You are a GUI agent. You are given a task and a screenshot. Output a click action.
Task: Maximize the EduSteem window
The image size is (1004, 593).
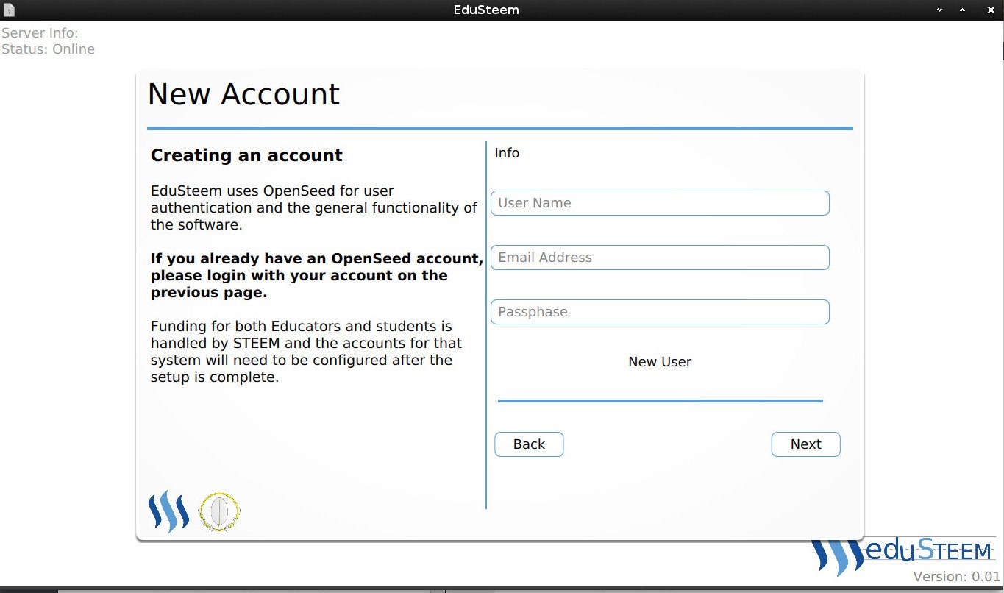click(962, 10)
